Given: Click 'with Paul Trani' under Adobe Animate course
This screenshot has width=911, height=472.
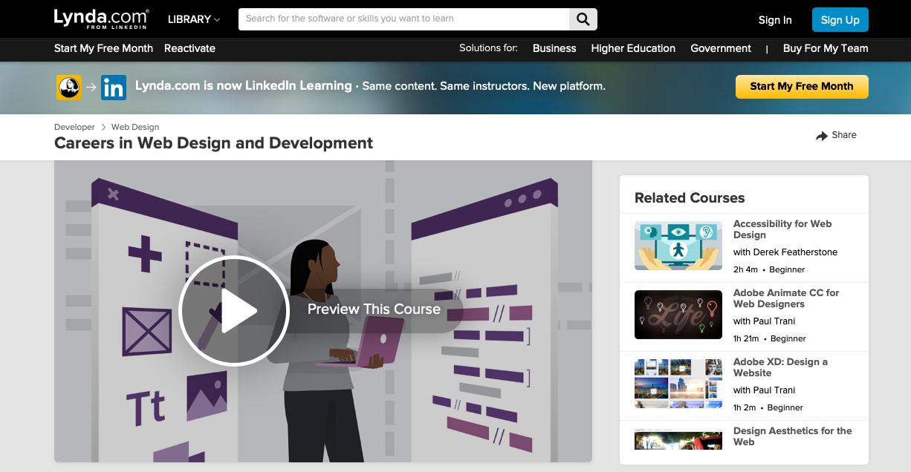Looking at the screenshot, I should click(x=764, y=321).
